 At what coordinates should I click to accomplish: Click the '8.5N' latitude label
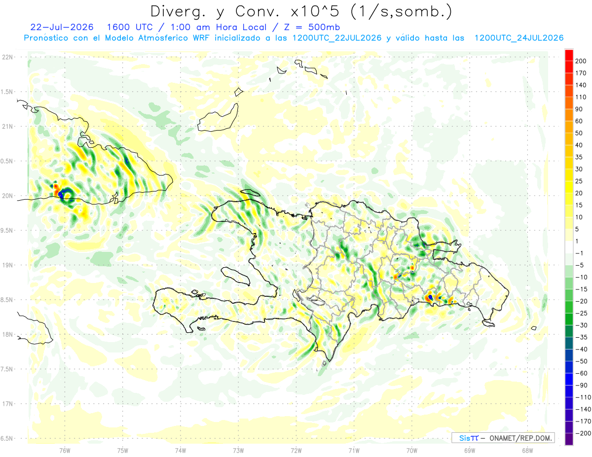point(7,300)
